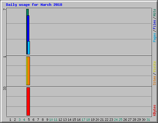Click green weekend day label '18'
158x123 pixels.
pos(88,120)
